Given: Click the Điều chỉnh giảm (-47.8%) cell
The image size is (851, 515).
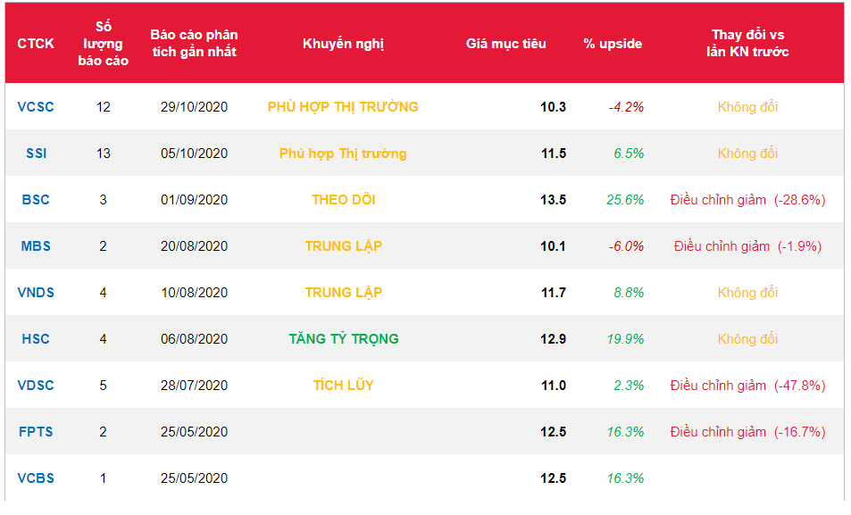Looking at the screenshot, I should (x=747, y=386).
